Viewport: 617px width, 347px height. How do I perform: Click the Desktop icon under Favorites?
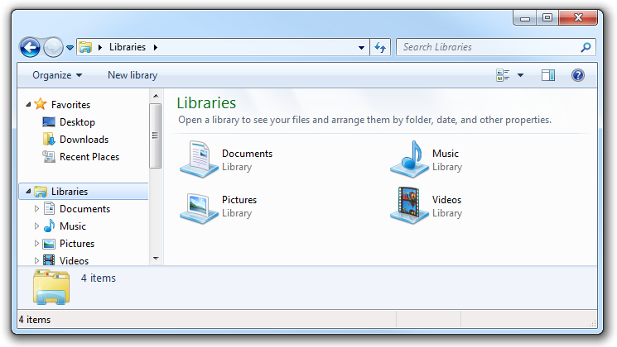pyautogui.click(x=49, y=121)
